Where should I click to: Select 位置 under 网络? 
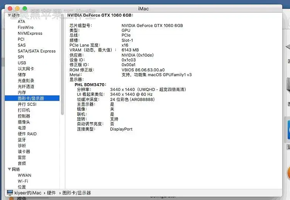click(x=22, y=187)
